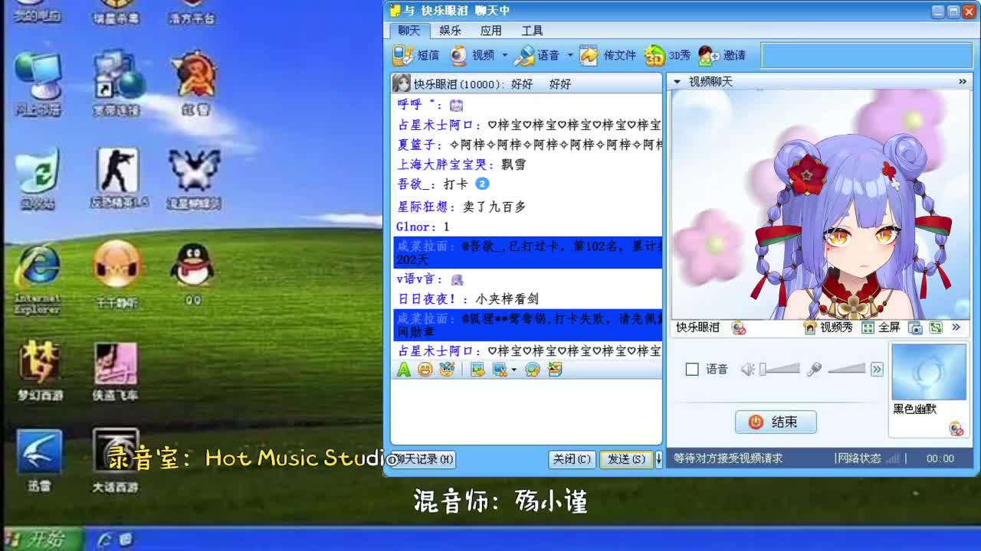Start a video call with 视频 button
The width and height of the screenshot is (981, 551).
click(x=474, y=55)
